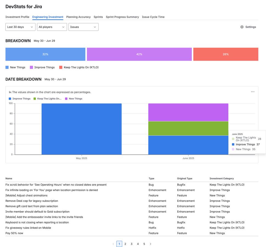The height and width of the screenshot is (247, 266).
Task: Go to the next table page arrow
Action: pos(150,244)
